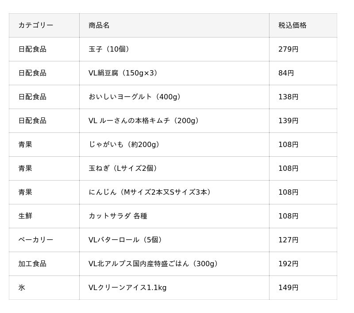Select the VL絹豆腐（150g×3） product cell

point(174,73)
